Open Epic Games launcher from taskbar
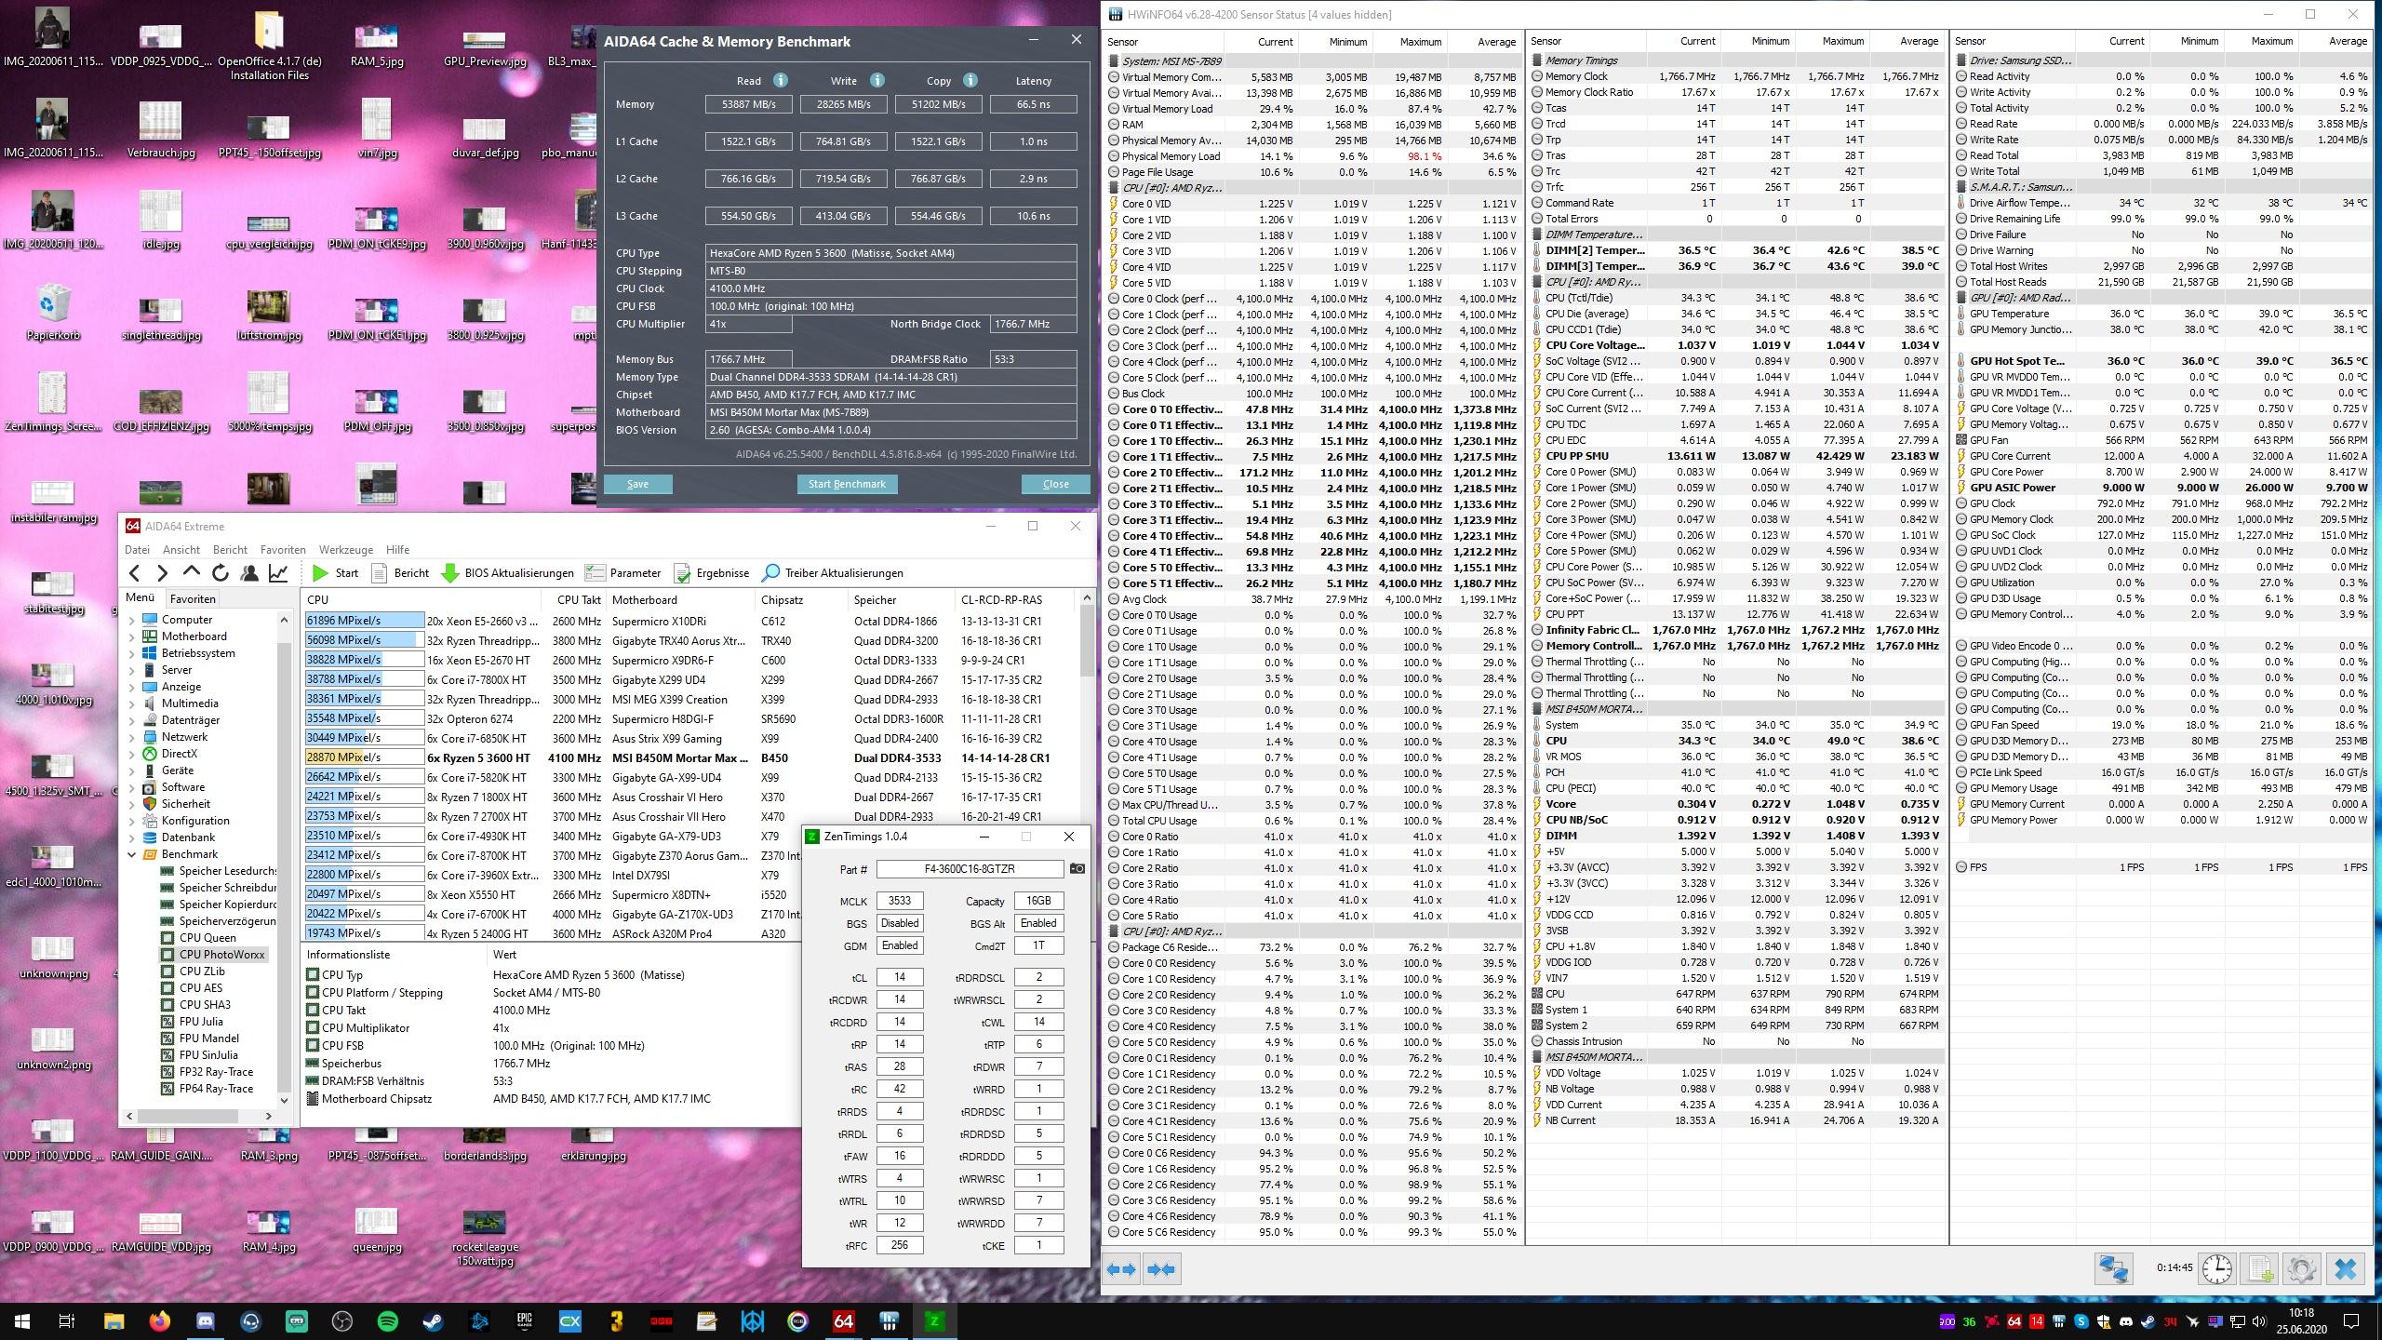 (x=525, y=1320)
